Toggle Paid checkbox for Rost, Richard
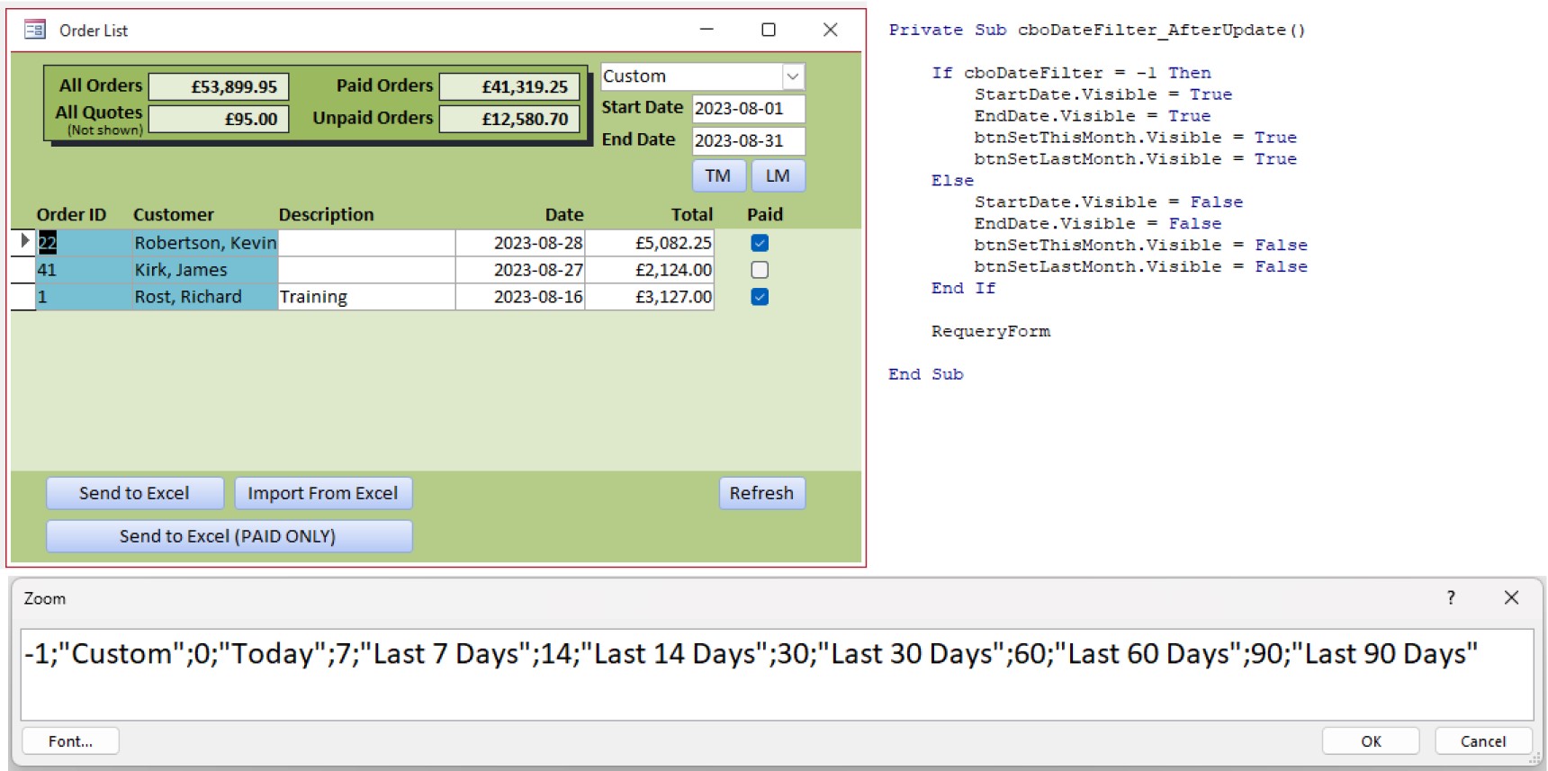The image size is (1548, 771). click(x=760, y=297)
